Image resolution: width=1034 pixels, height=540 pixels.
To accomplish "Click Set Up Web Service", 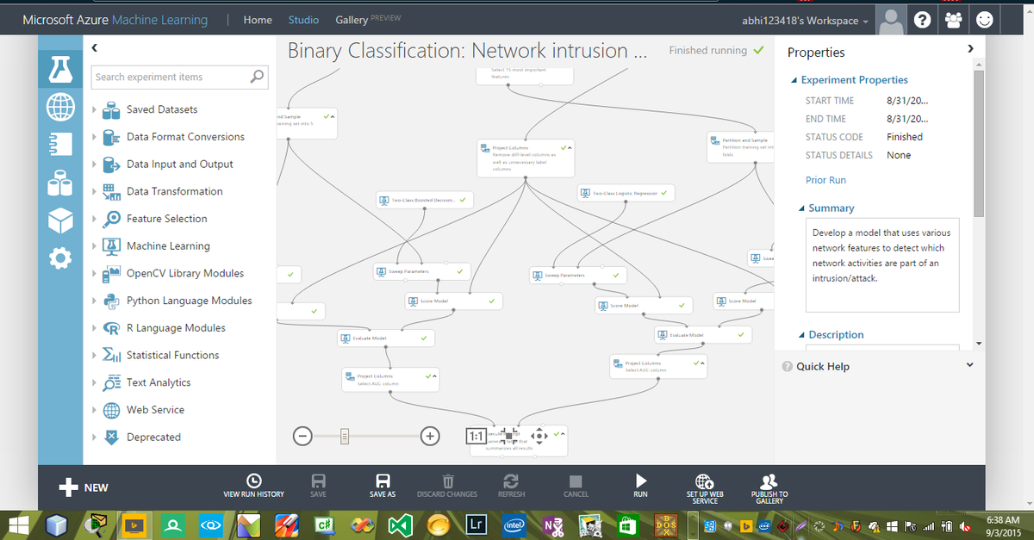I will [704, 488].
